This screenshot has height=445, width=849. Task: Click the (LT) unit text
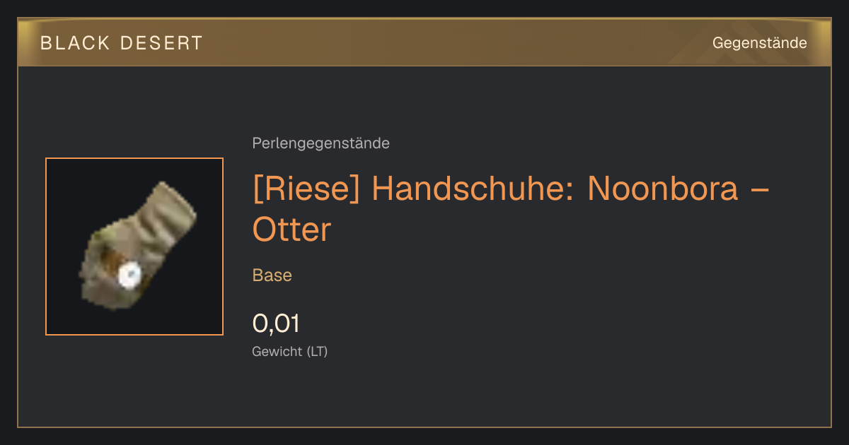pos(317,352)
